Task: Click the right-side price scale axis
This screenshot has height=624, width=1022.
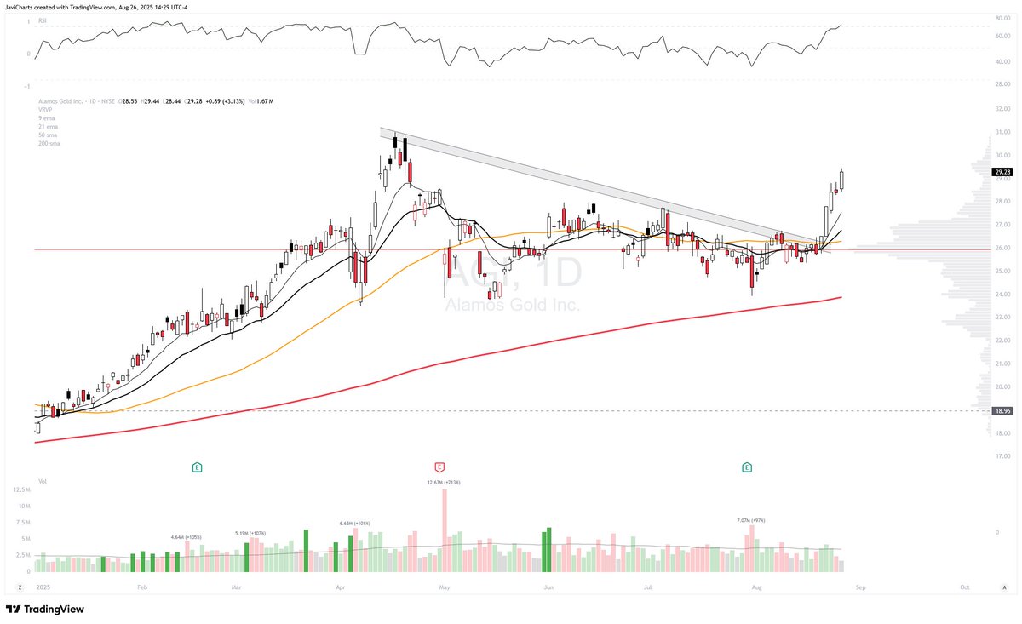Action: point(1005,298)
